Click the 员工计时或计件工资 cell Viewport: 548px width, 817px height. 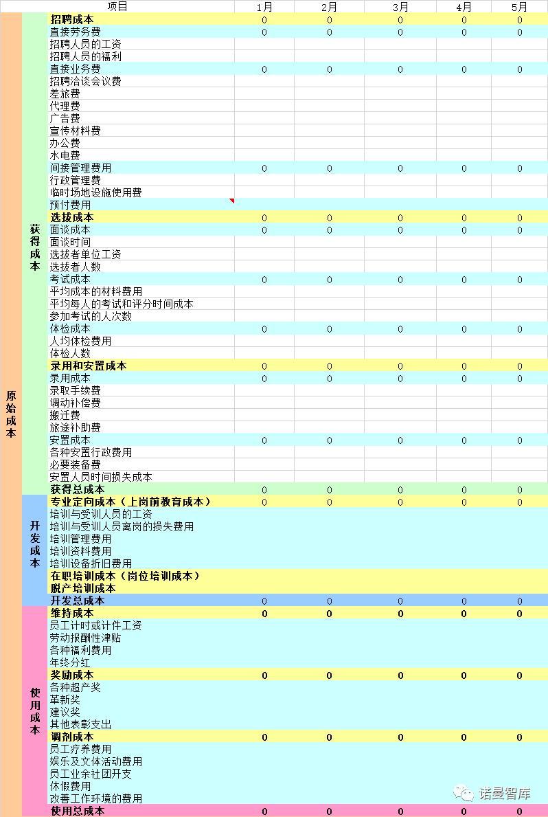click(x=141, y=626)
